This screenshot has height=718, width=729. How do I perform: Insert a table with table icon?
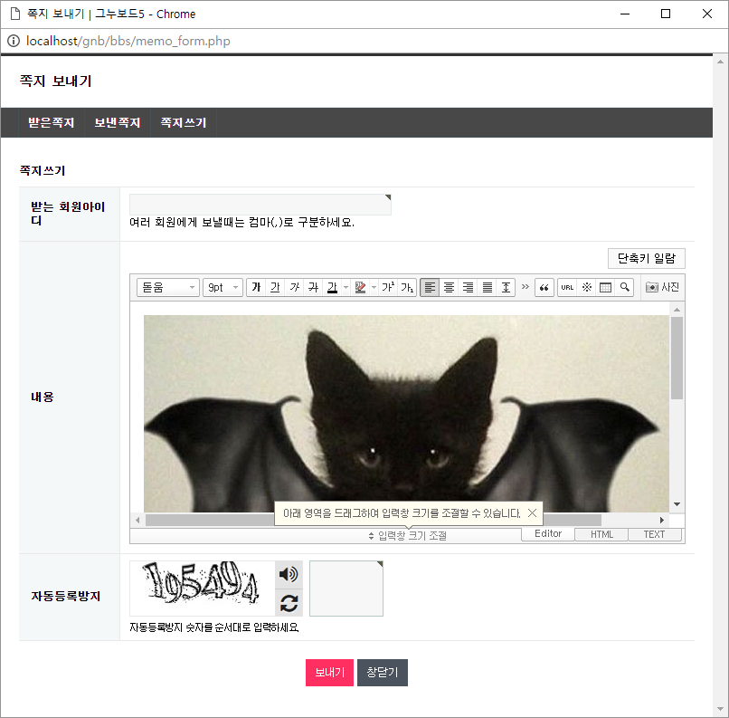606,288
